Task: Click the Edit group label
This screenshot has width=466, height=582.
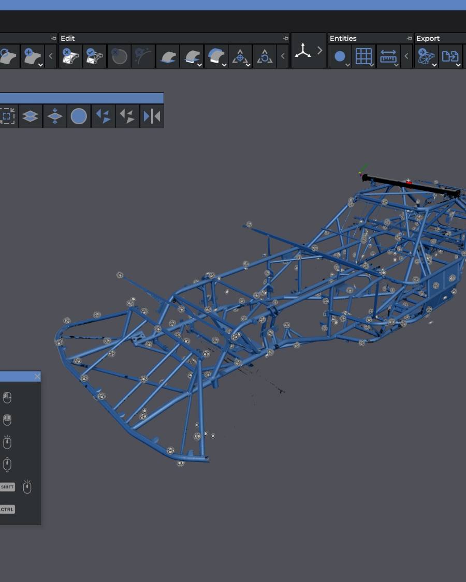Action: pos(68,38)
